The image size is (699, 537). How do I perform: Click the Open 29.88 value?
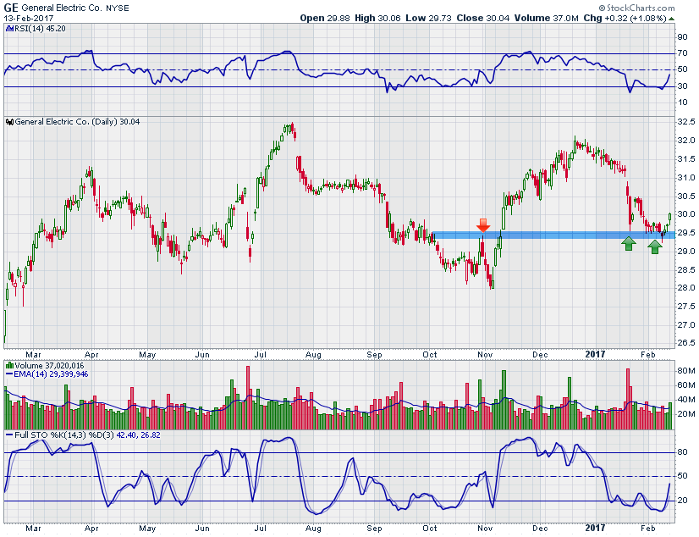tap(325, 19)
